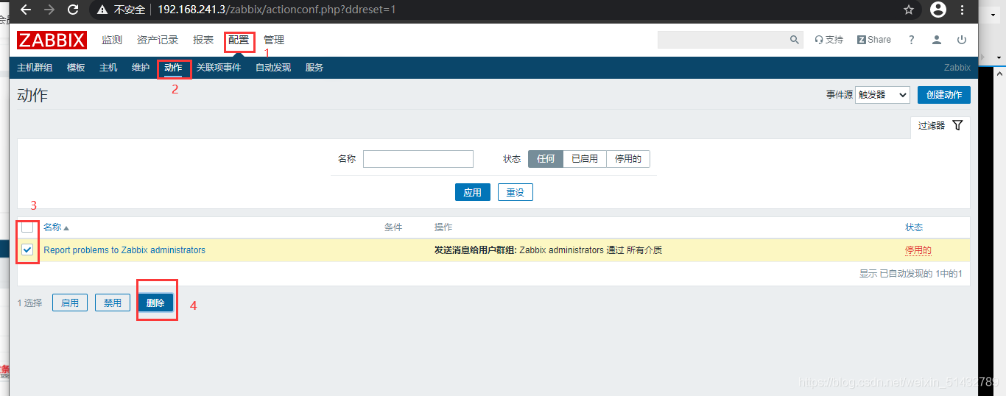Screen dimensions: 1006x396
Task: Go to Maintenance (维护) submenu
Action: tap(141, 68)
